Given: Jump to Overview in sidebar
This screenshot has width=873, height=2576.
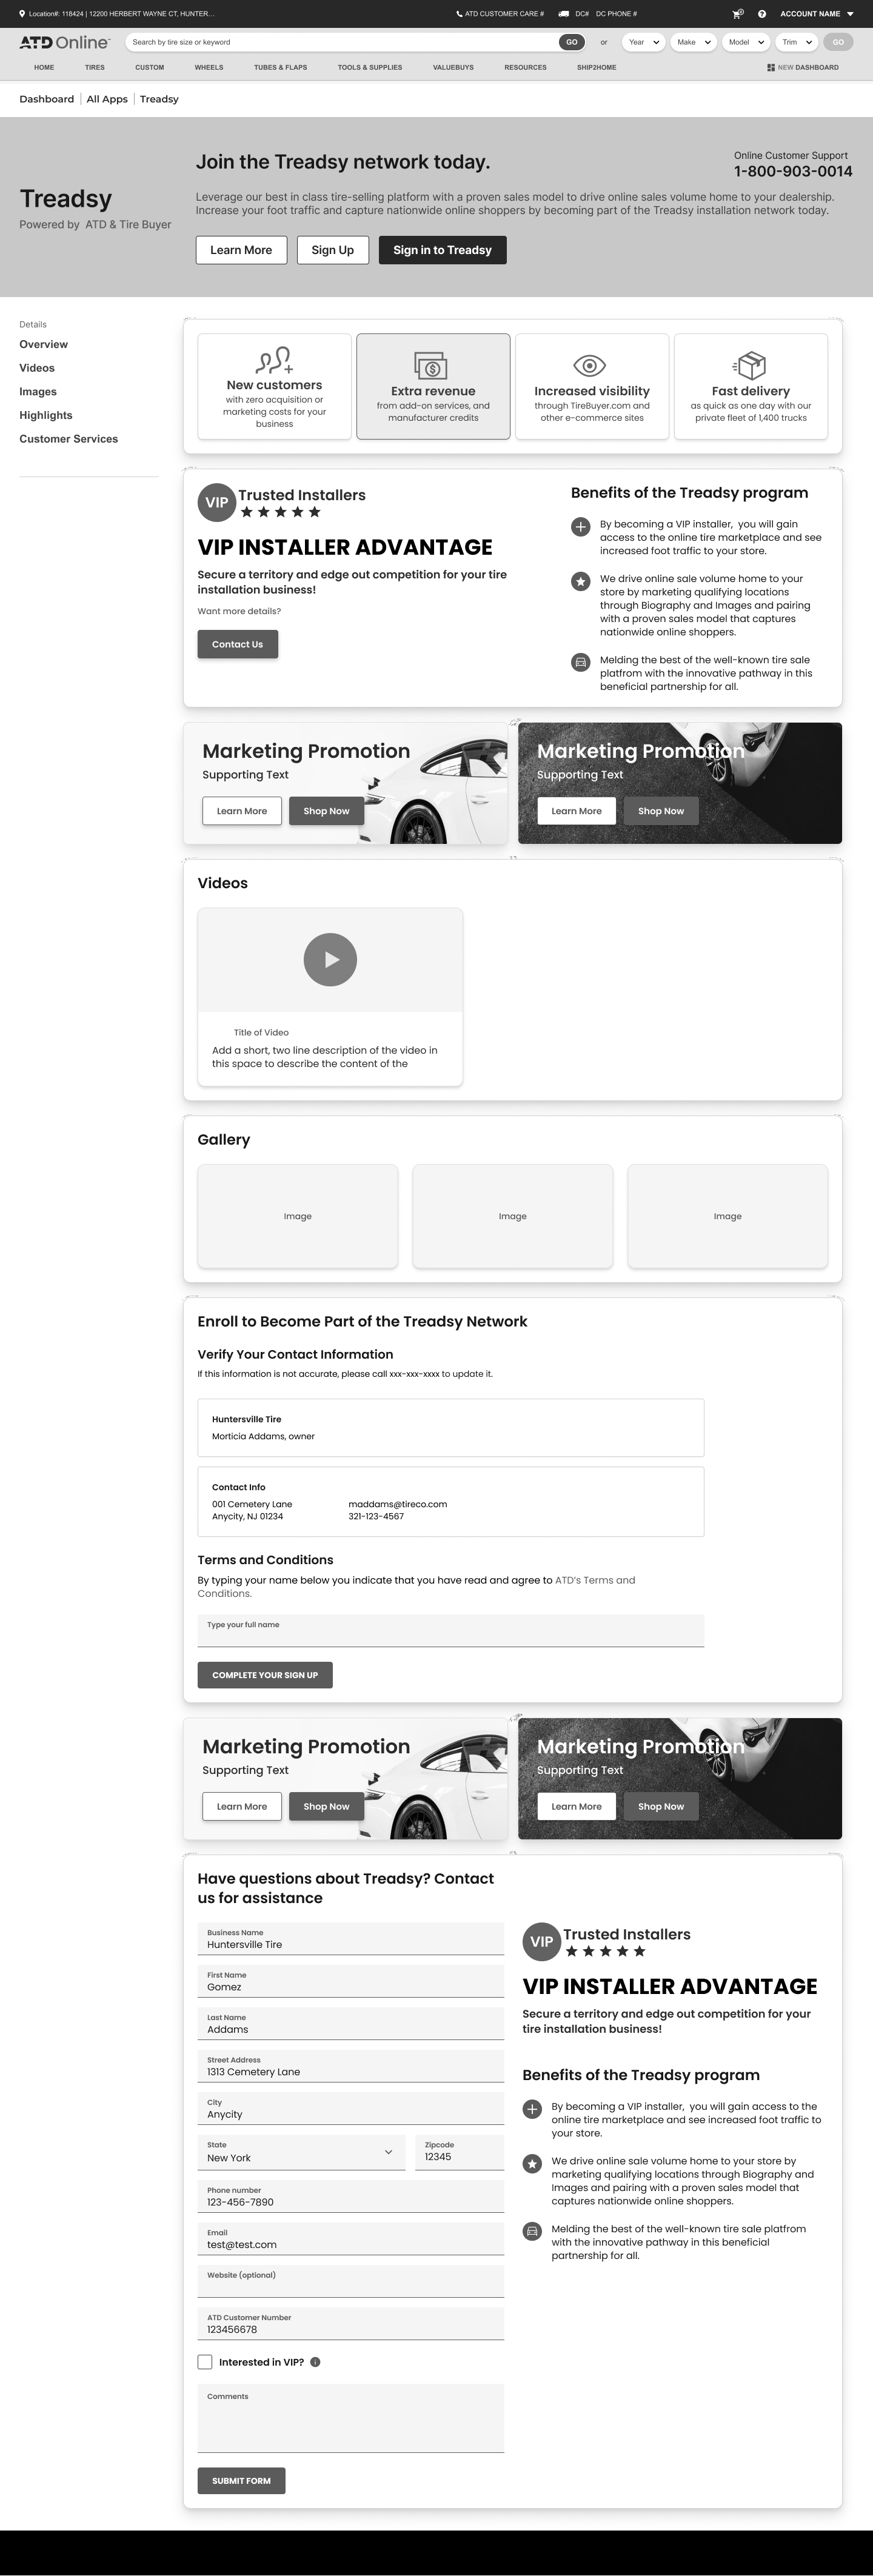Looking at the screenshot, I should coord(44,344).
